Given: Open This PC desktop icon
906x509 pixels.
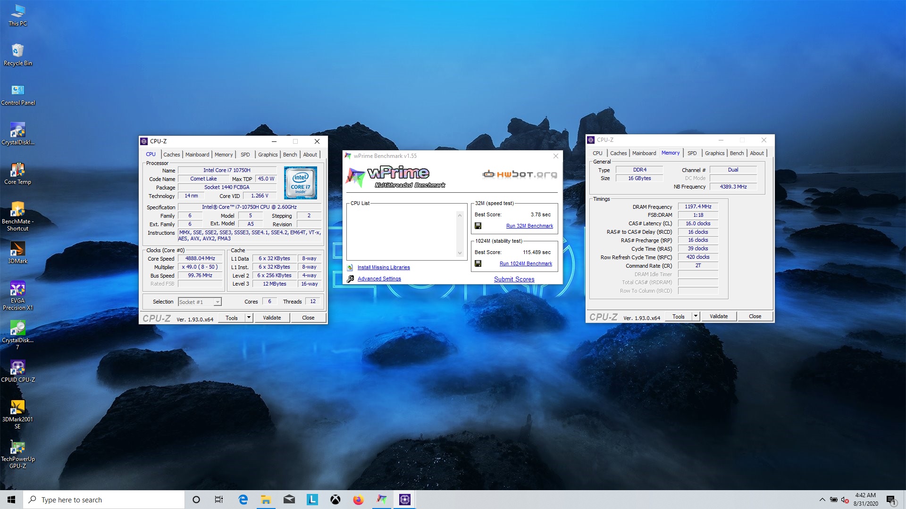Looking at the screenshot, I should (x=18, y=15).
